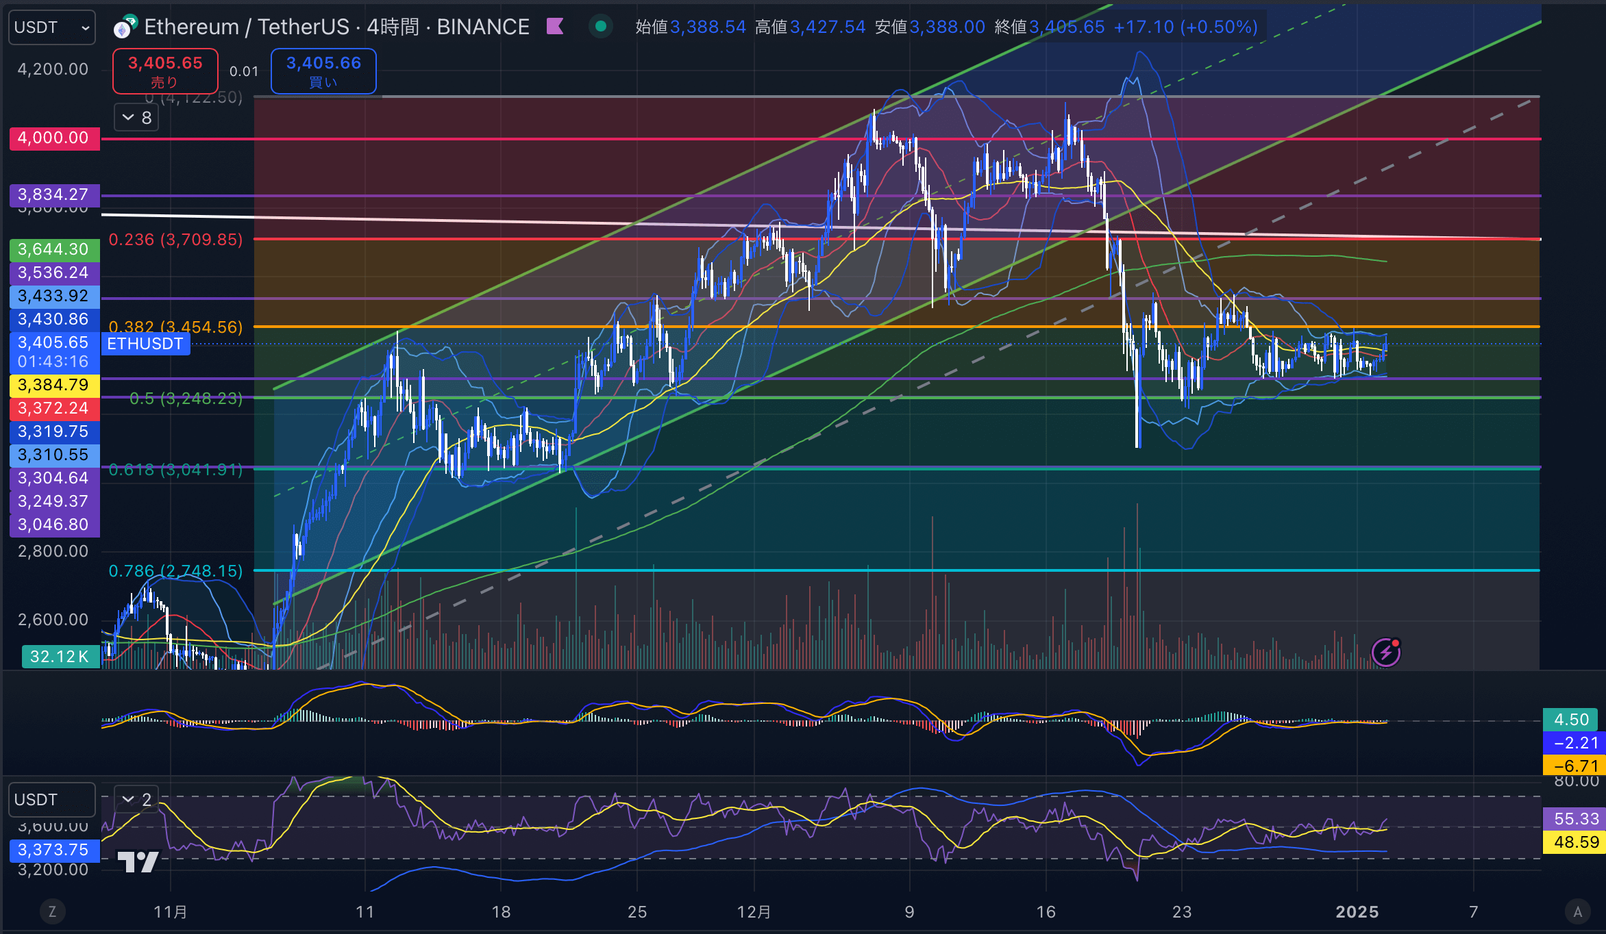The width and height of the screenshot is (1606, 934).
Task: Click the A auto-scale button
Action: click(1577, 911)
